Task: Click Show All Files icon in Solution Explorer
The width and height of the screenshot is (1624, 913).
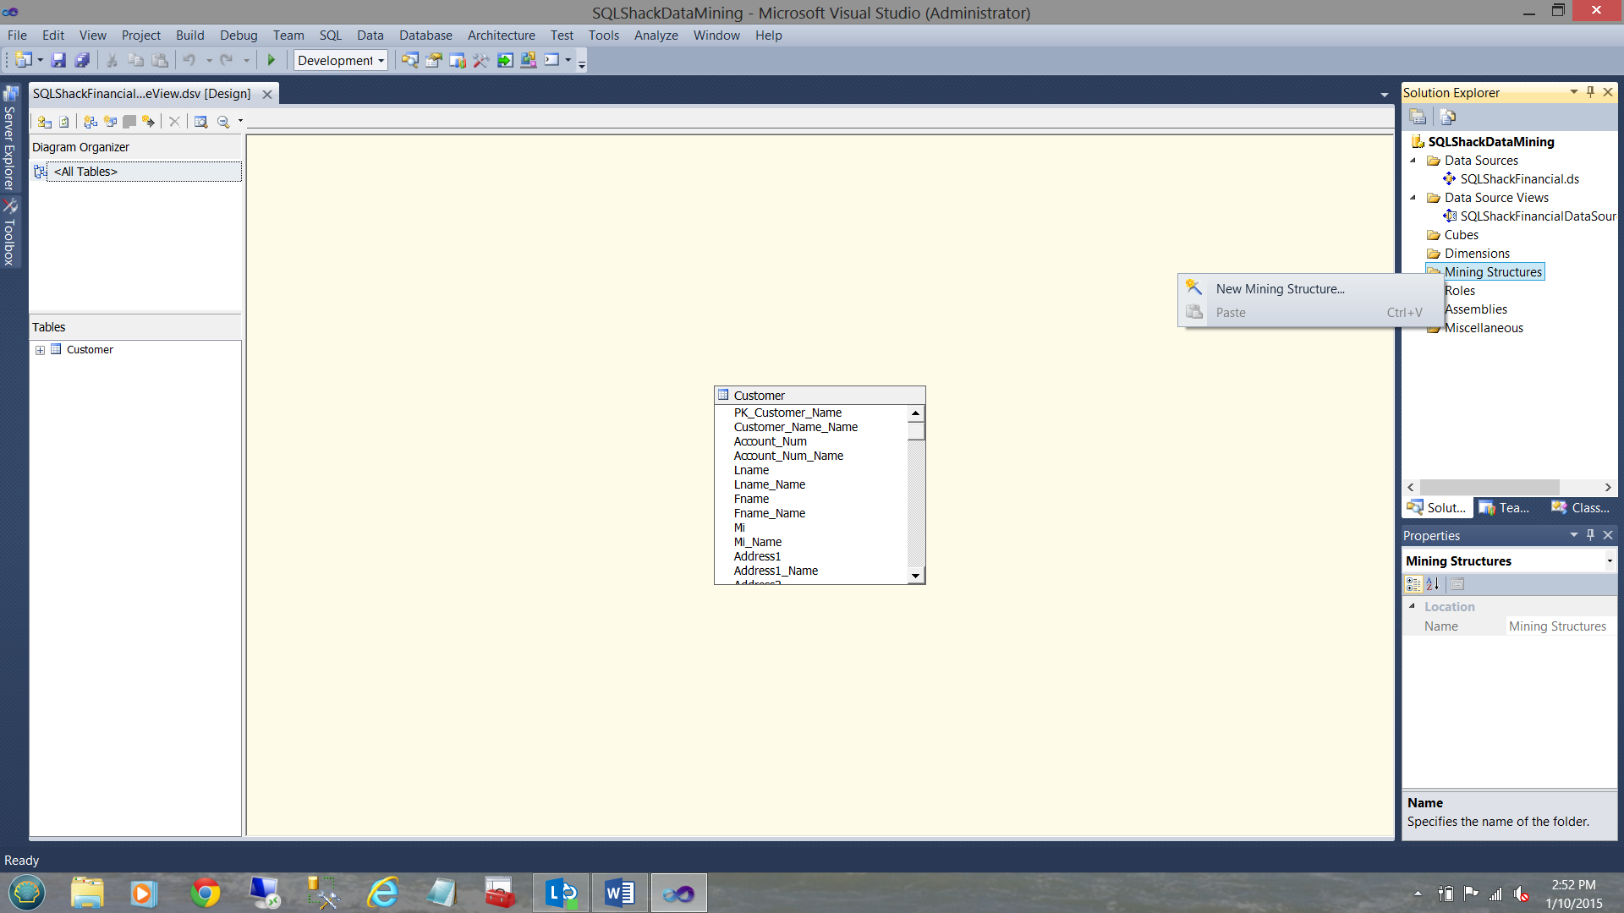Action: click(x=1447, y=117)
